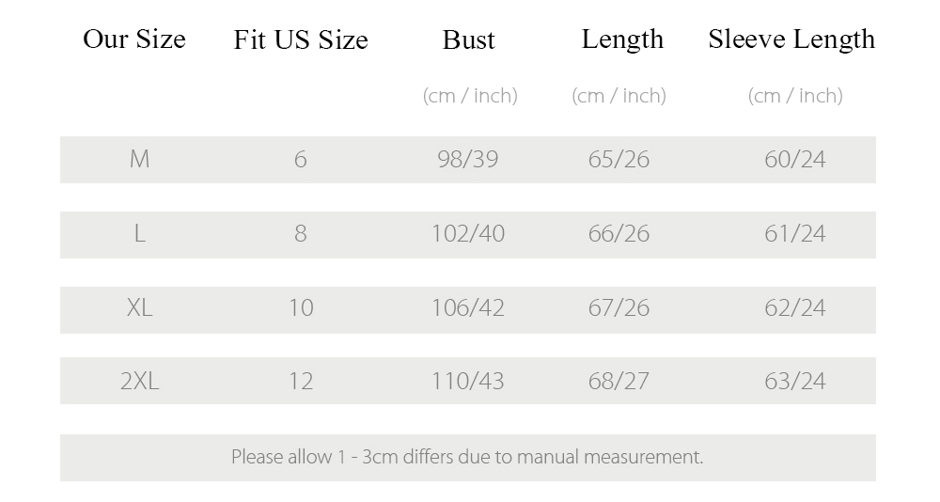Click the 65/26 length value
940x502 pixels.
619,160
